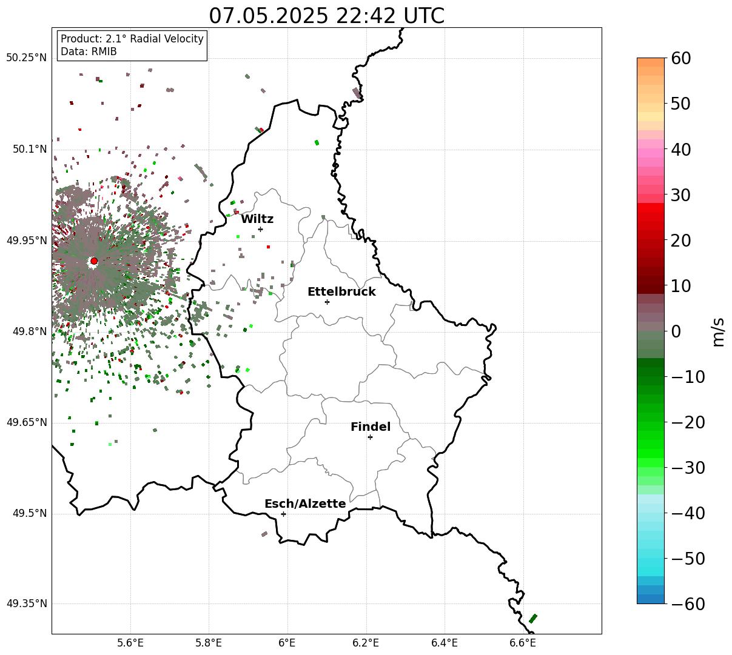Click the Esch/Alzette station cross marker

(x=283, y=514)
